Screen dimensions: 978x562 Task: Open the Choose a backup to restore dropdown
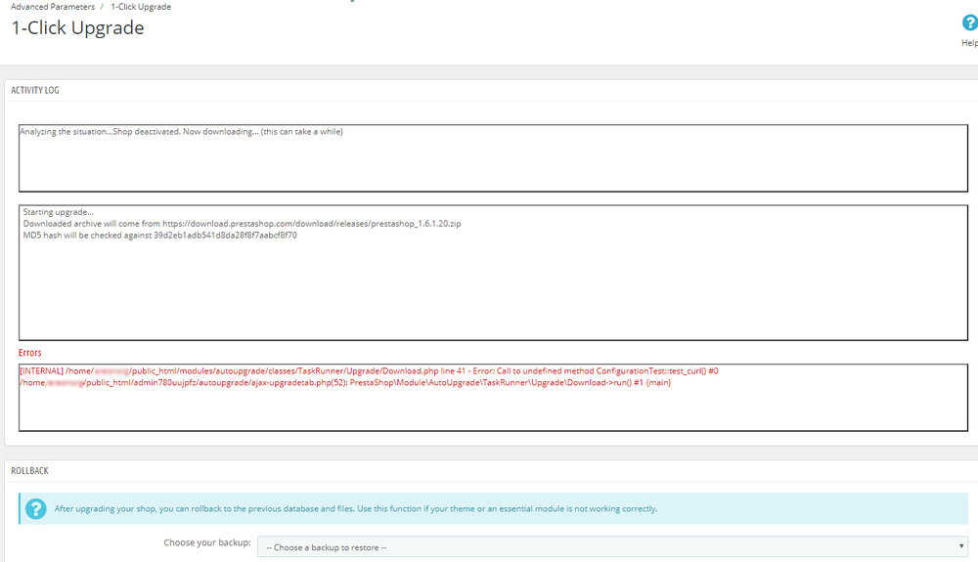tap(612, 547)
